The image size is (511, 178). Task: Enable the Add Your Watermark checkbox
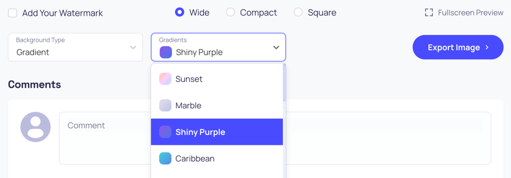coord(13,13)
